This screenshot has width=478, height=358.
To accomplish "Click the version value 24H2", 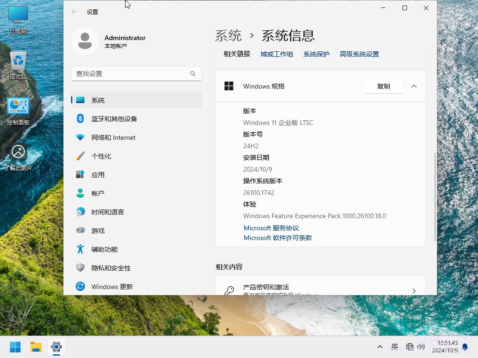I will click(x=251, y=146).
